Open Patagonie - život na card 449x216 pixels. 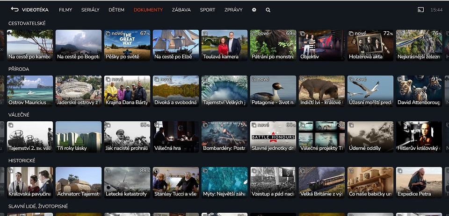(273, 91)
